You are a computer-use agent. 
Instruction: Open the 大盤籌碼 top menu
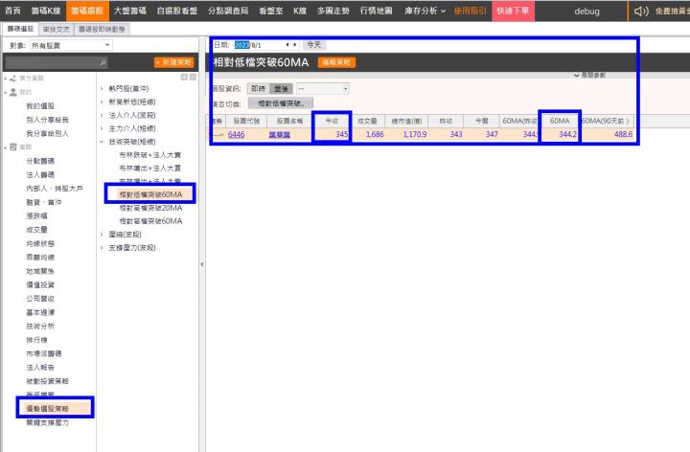129,11
